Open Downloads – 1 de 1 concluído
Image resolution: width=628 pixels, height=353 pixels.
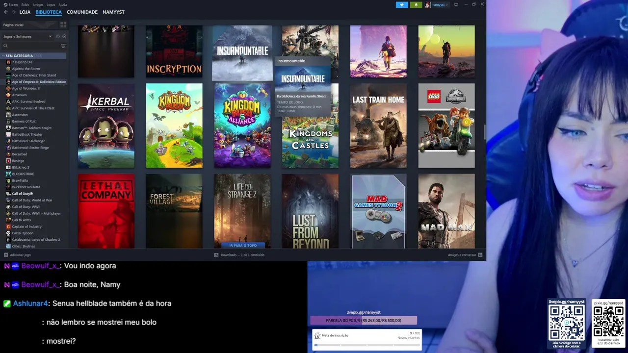(242, 255)
